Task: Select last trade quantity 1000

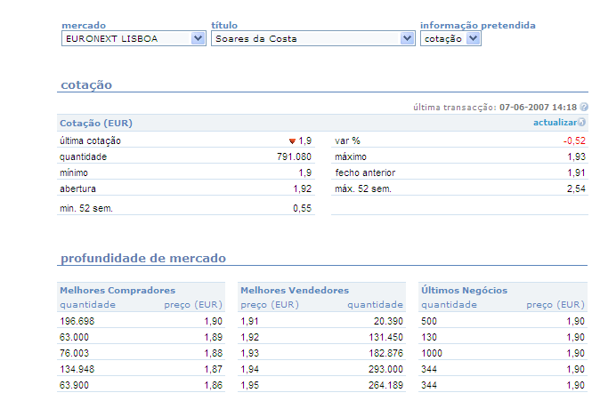Action: coord(432,353)
